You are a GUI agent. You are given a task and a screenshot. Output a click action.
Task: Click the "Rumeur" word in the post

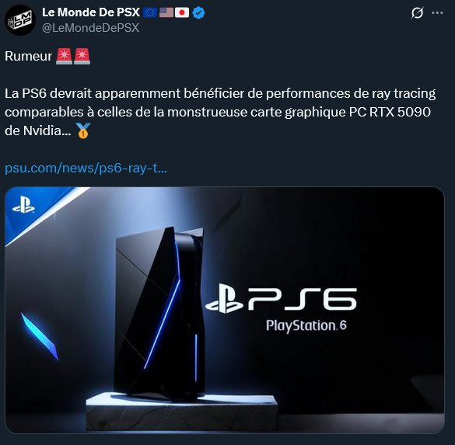(x=29, y=56)
